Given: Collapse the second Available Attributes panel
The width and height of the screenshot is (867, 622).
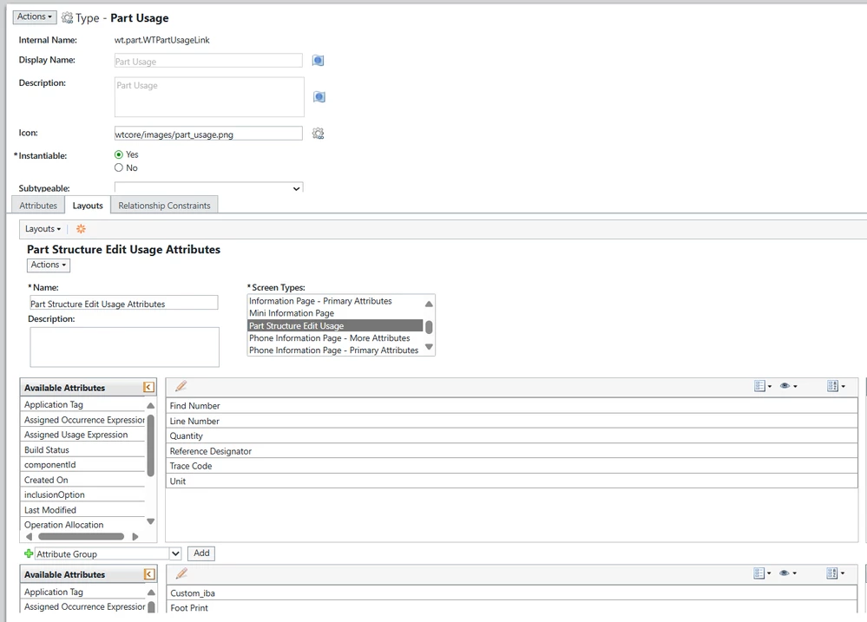Looking at the screenshot, I should (x=148, y=574).
